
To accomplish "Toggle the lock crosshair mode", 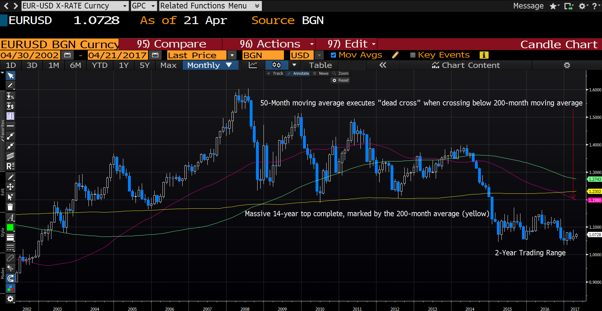I will [10, 268].
